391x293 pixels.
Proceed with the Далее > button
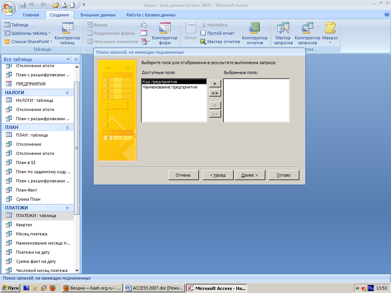(250, 175)
